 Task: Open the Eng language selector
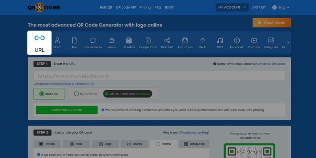pos(281,7)
